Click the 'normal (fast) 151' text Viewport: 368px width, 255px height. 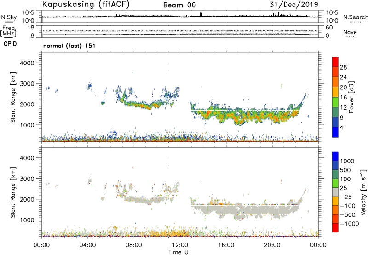[x=69, y=46]
